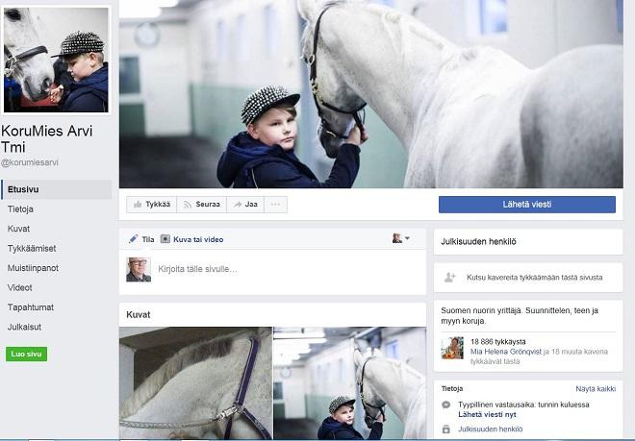Open the Tietoja sidebar tab
Image resolution: width=635 pixels, height=441 pixels.
(x=21, y=209)
